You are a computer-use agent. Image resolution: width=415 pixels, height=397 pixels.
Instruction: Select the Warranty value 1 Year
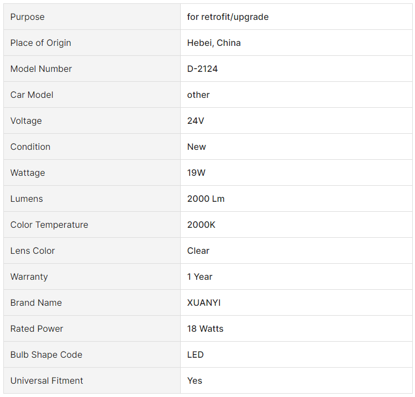[199, 276]
